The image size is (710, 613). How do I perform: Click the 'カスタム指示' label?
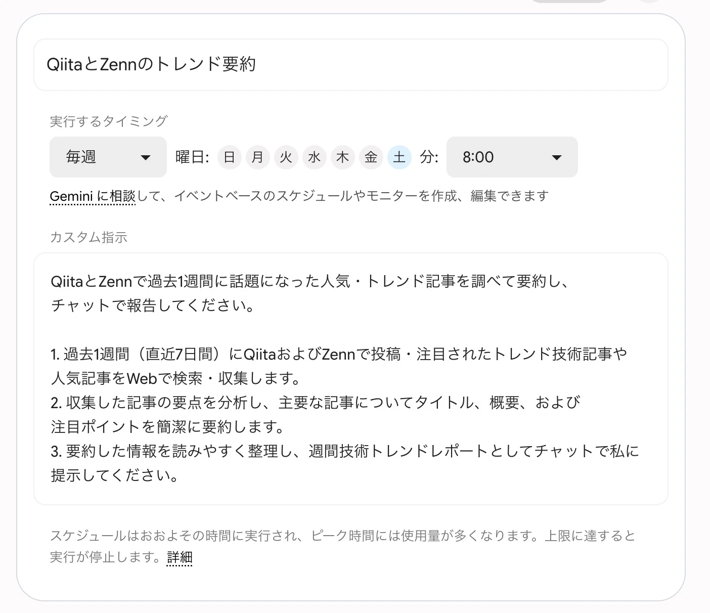[88, 237]
